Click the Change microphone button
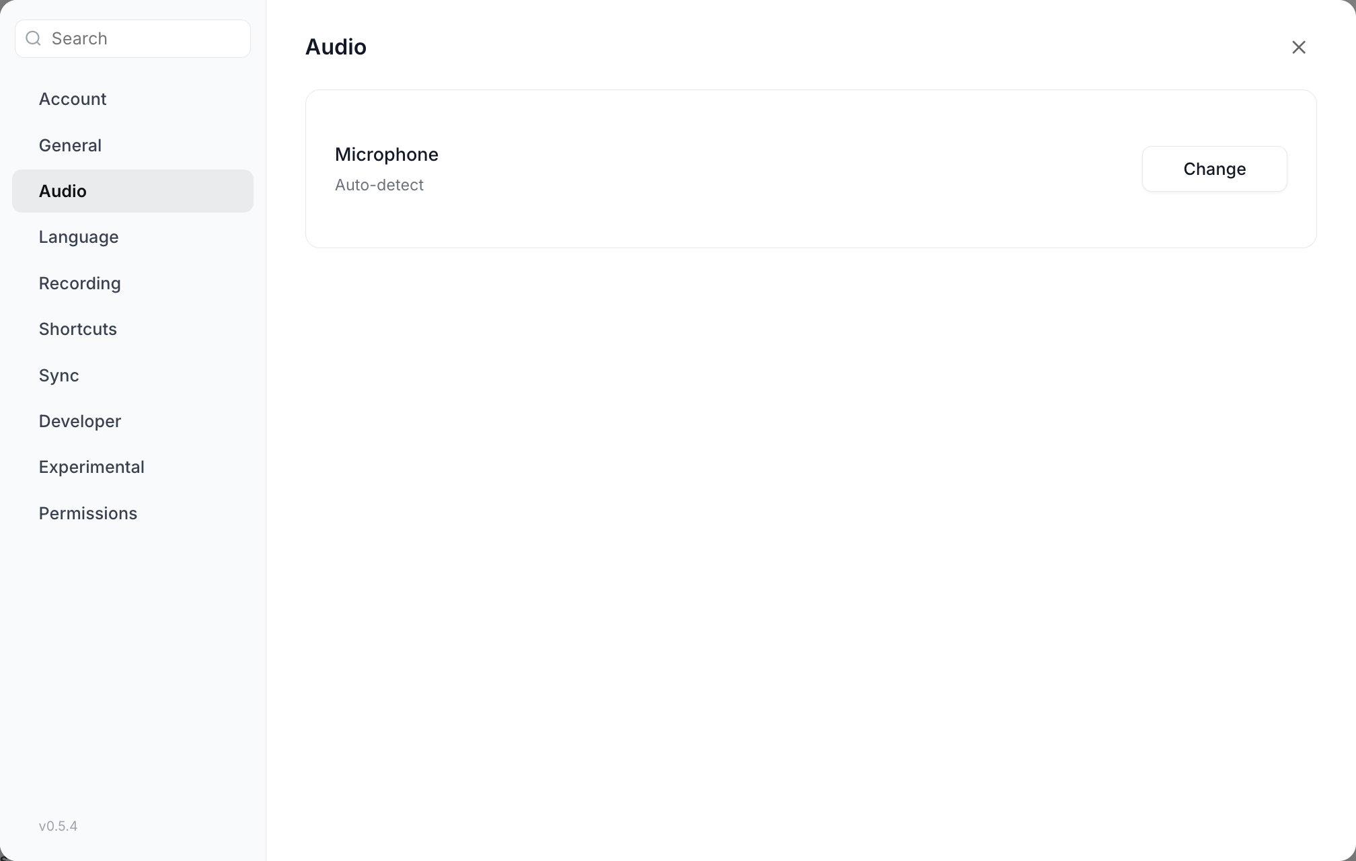The height and width of the screenshot is (861, 1356). click(x=1214, y=169)
